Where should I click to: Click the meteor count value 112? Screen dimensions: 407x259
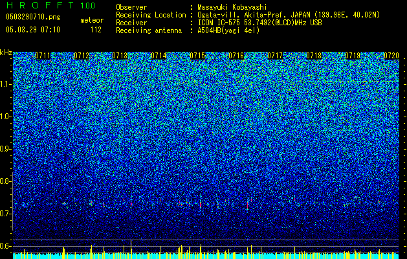point(96,30)
